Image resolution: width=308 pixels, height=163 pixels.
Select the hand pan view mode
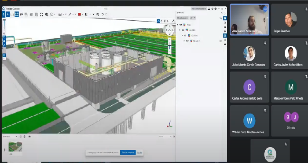point(161,21)
